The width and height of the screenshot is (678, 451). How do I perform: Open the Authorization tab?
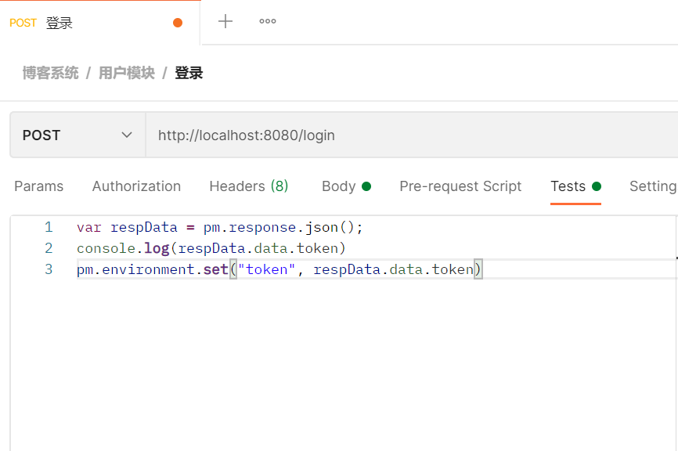pyautogui.click(x=136, y=186)
